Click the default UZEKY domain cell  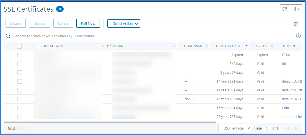tap(292, 99)
